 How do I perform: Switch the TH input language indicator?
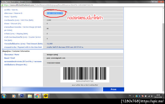130,96
